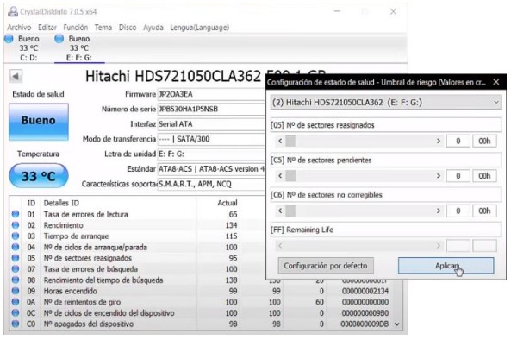Click status dot for attribute 0A row
The image size is (511, 340).
[15, 302]
